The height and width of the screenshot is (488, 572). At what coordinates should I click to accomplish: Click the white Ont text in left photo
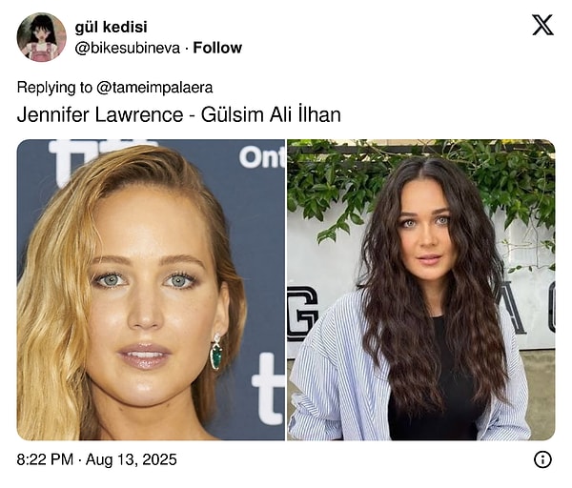pos(262,157)
